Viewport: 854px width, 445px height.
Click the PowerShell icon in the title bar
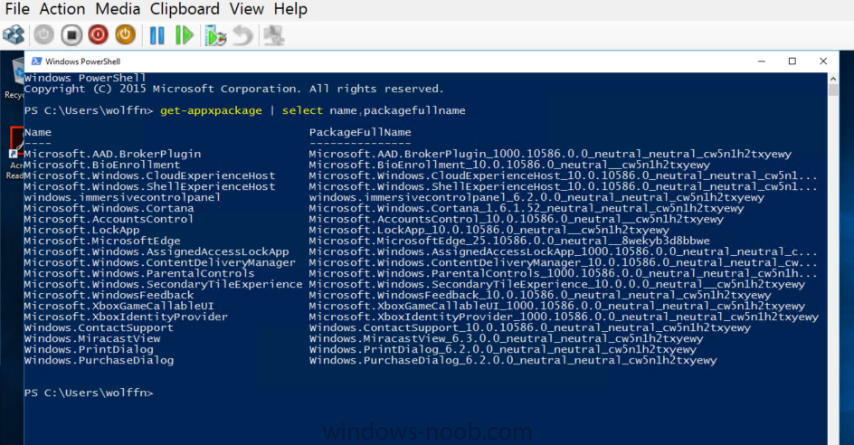[x=36, y=61]
